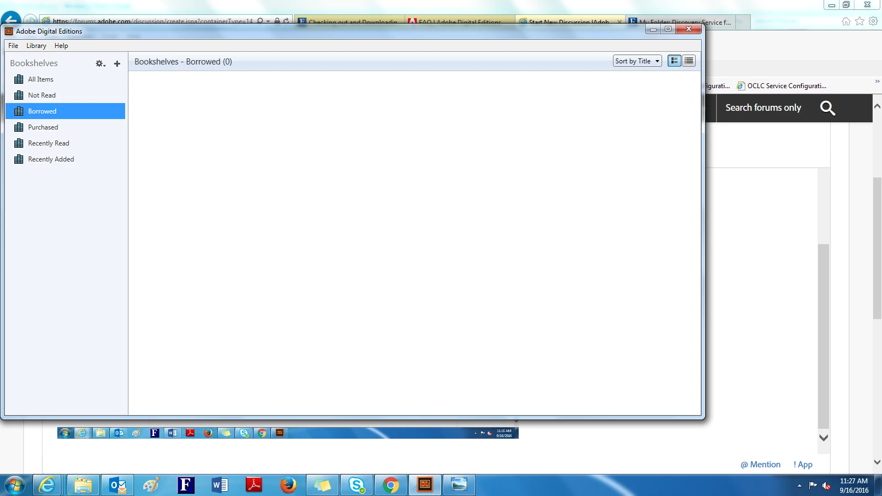Click the embedded taskbar screenshot thumbnail
The height and width of the screenshot is (496, 882).
288,433
